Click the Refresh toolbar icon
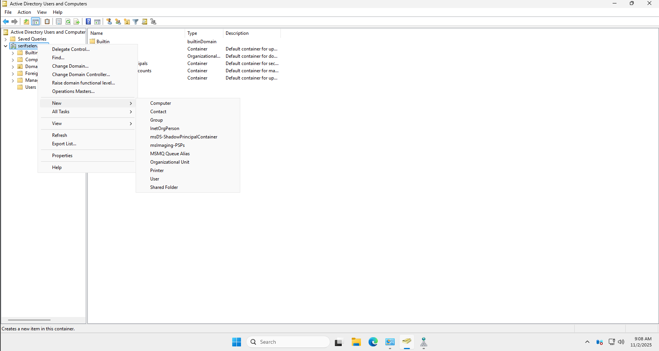Image resolution: width=659 pixels, height=351 pixels. click(x=68, y=21)
